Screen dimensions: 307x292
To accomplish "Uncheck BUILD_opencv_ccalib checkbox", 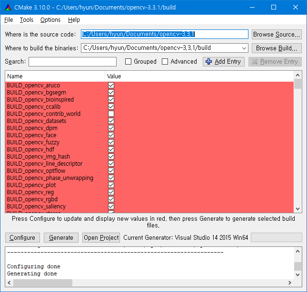I will (111, 107).
